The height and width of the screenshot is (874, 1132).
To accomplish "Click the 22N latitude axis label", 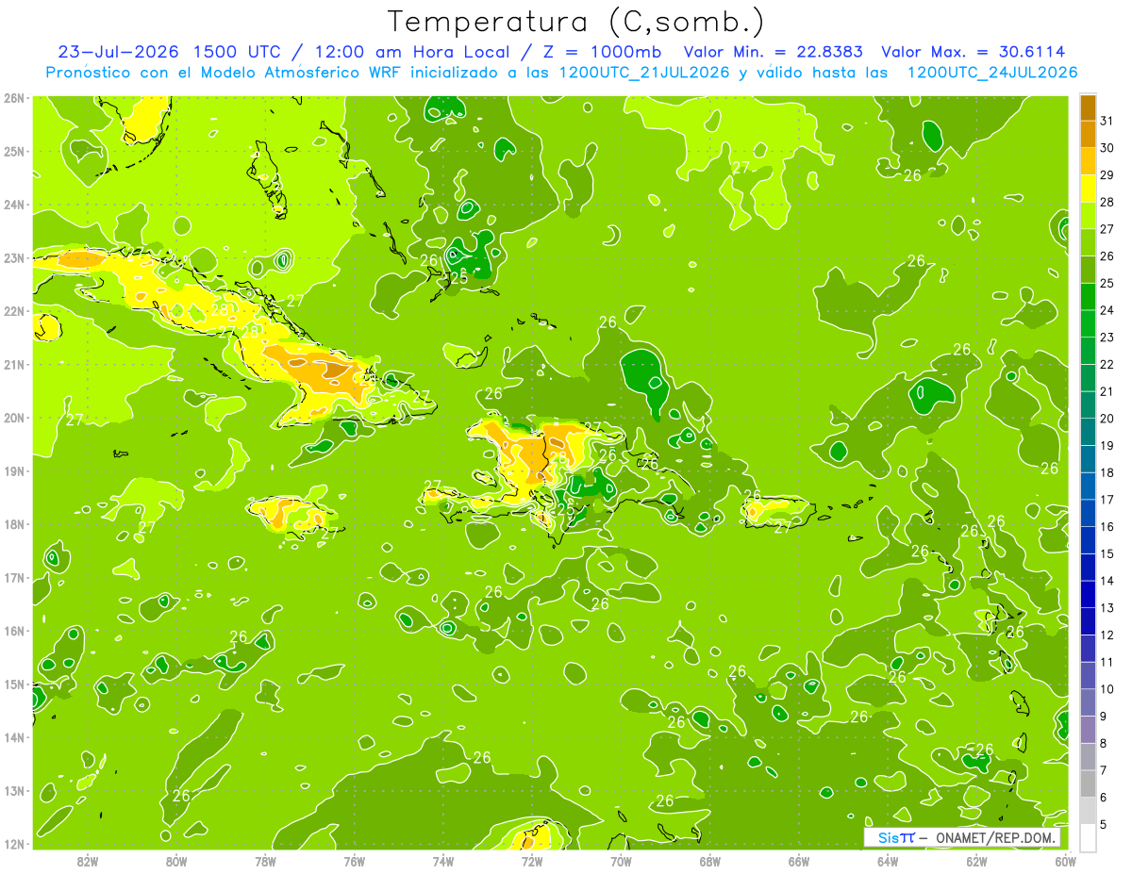I will (13, 311).
